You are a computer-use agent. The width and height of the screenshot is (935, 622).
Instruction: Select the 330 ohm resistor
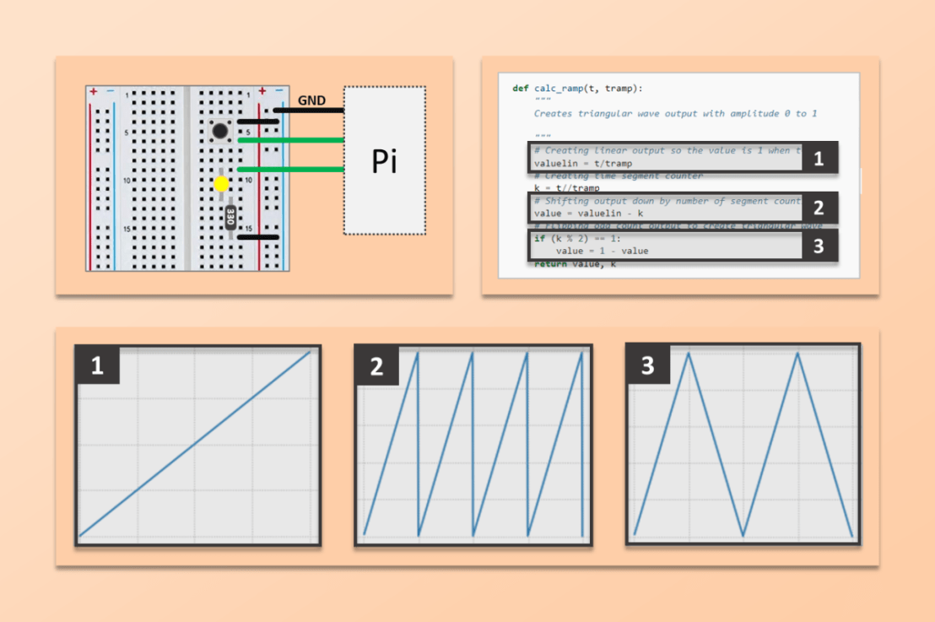230,217
